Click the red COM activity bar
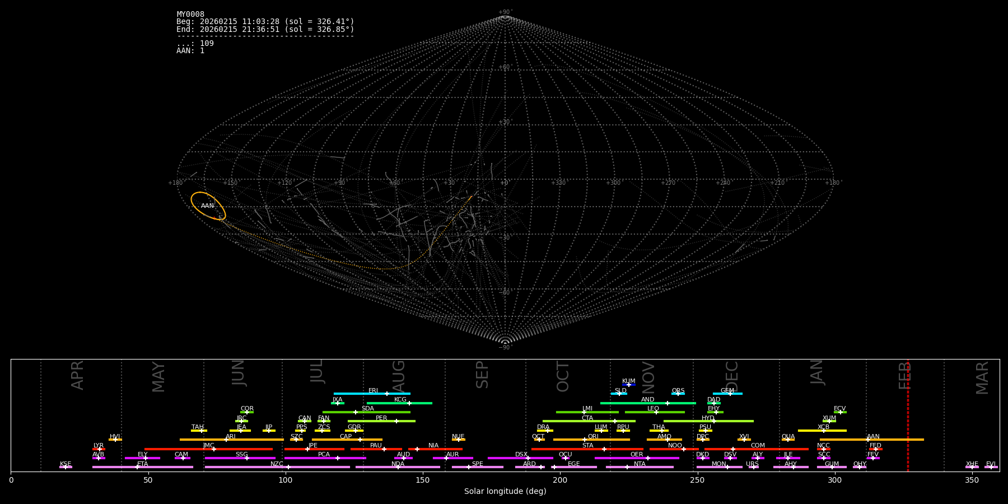Image resolution: width=1008 pixels, height=504 pixels. [x=757, y=449]
